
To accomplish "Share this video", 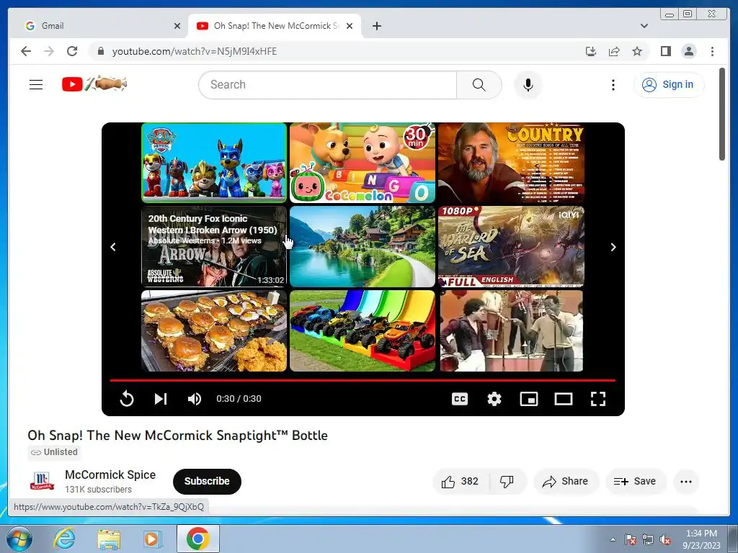I will pos(566,482).
